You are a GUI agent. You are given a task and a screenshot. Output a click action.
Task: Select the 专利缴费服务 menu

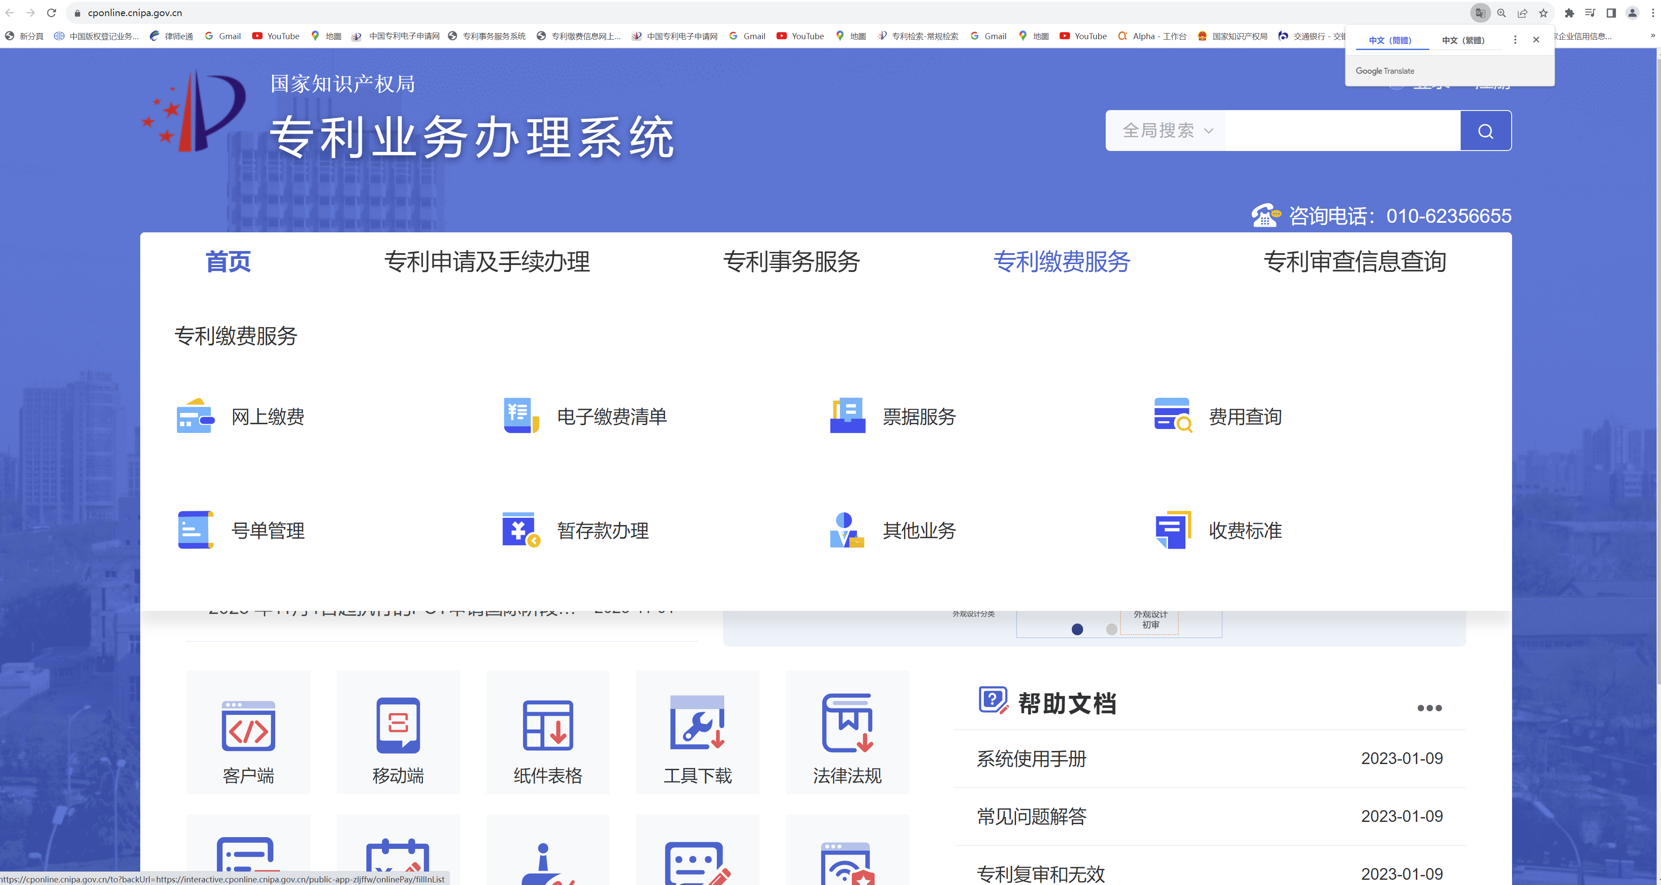coord(1061,261)
